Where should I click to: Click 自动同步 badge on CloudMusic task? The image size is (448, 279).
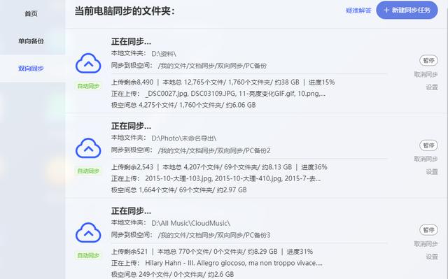pyautogui.click(x=88, y=255)
